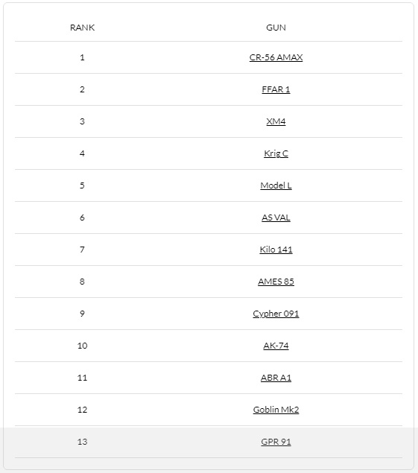The image size is (418, 473).
Task: Follow the Krig C link
Action: coord(276,153)
